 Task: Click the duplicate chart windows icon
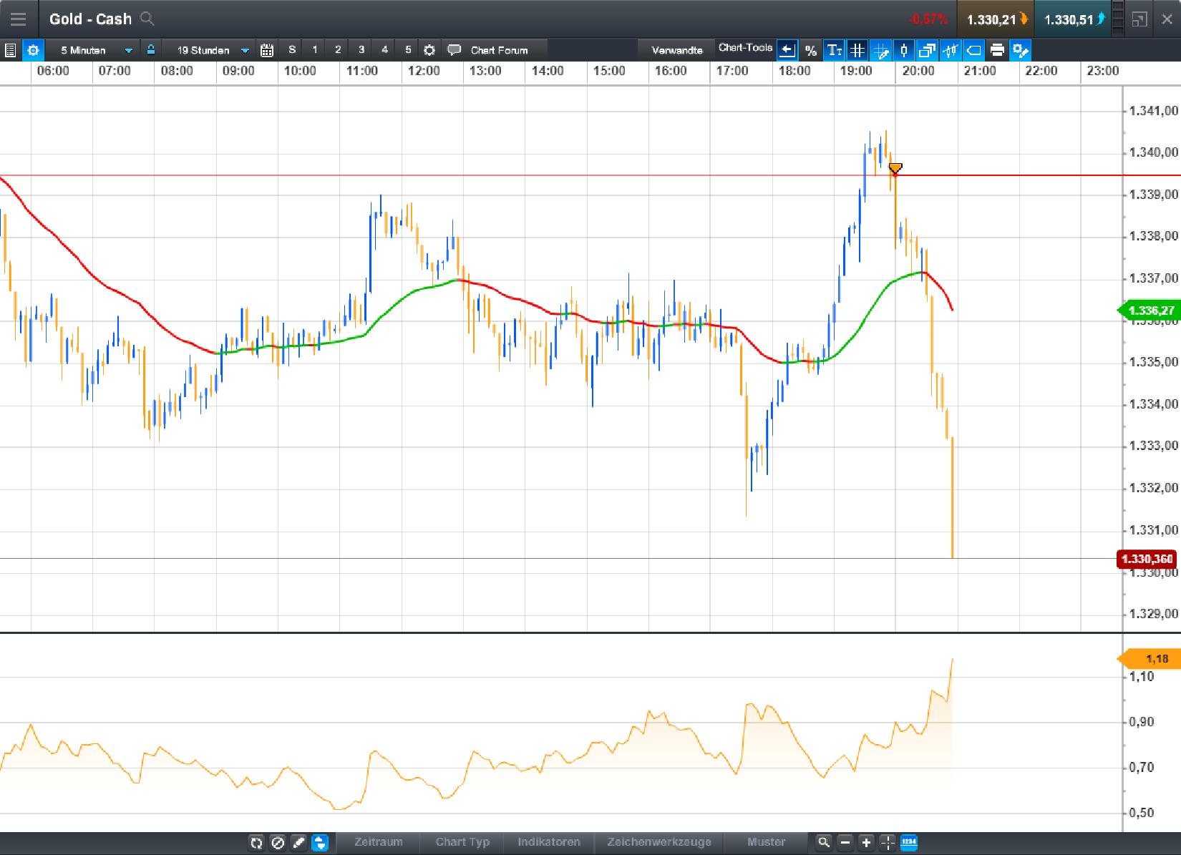pyautogui.click(x=927, y=50)
